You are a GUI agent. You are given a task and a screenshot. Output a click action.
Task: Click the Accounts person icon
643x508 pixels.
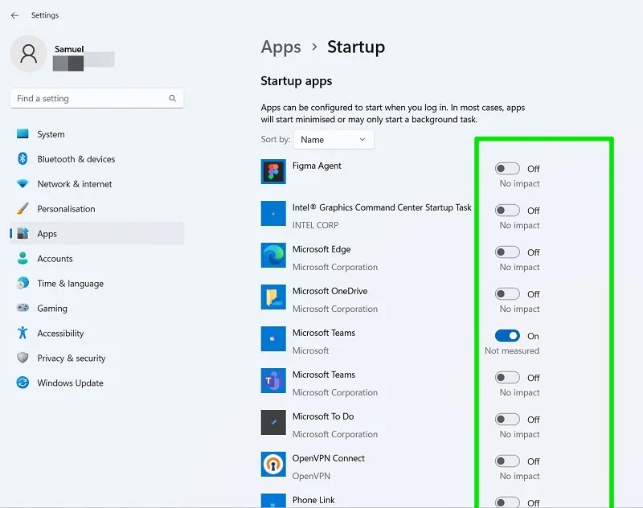point(23,258)
